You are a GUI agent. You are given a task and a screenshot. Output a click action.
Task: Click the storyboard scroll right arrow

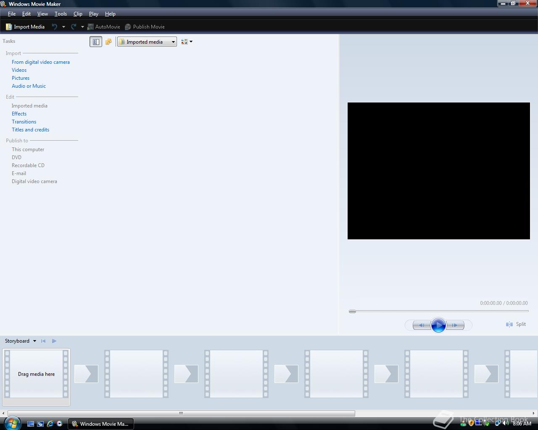[534, 413]
